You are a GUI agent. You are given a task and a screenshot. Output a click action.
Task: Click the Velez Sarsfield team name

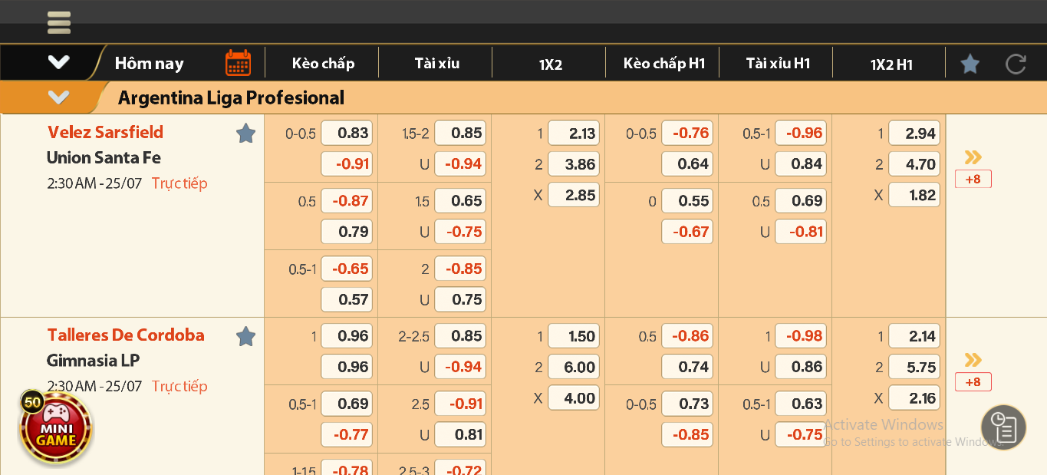pos(105,132)
